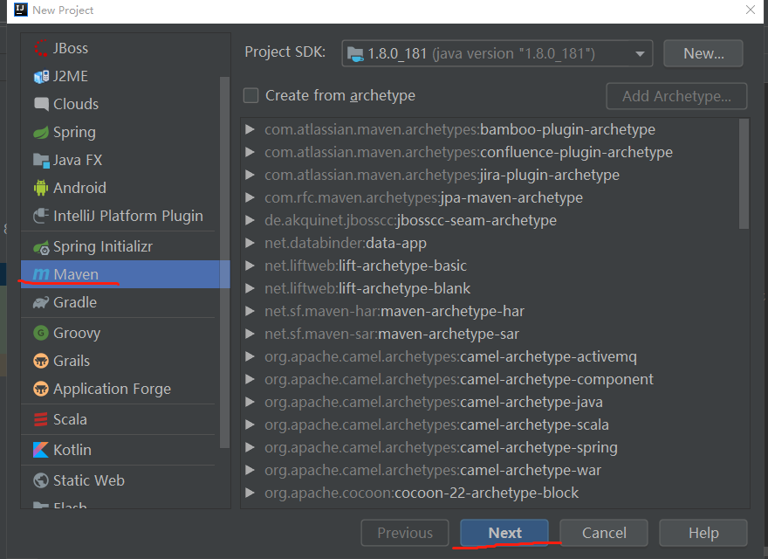This screenshot has width=768, height=559.
Task: Select Groovy label in project list
Action: pyautogui.click(x=77, y=334)
